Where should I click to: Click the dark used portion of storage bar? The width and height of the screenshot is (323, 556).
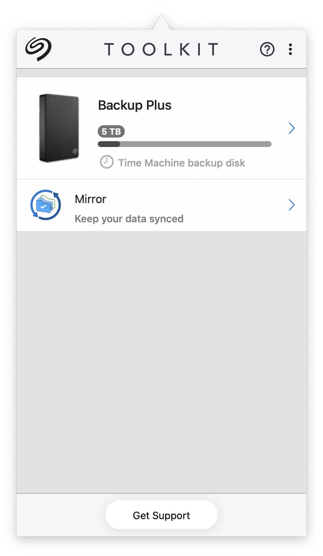pos(109,144)
